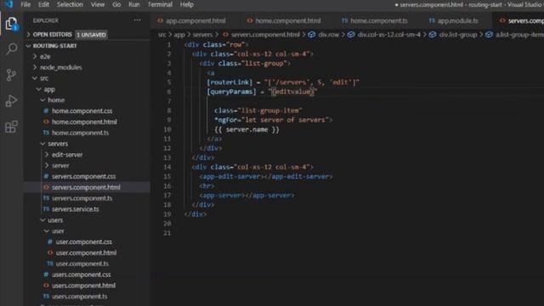Screen dimensions: 544x306
Task: Click the HTML icon on app.component.html tab
Action: coord(160,20)
